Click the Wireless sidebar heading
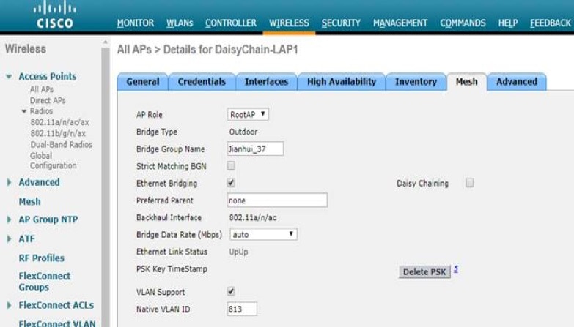Viewport: 574px width, 327px height. click(x=26, y=49)
